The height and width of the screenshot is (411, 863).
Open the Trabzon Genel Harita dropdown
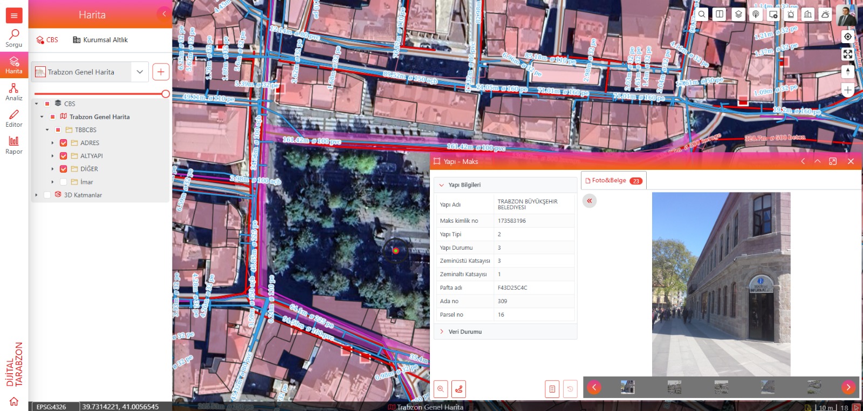(x=140, y=72)
